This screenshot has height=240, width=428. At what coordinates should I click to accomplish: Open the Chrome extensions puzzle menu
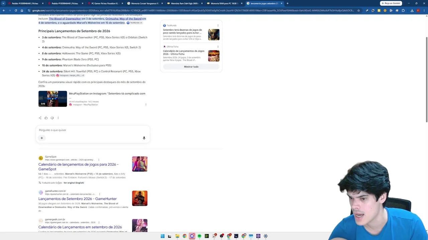[x=403, y=10]
